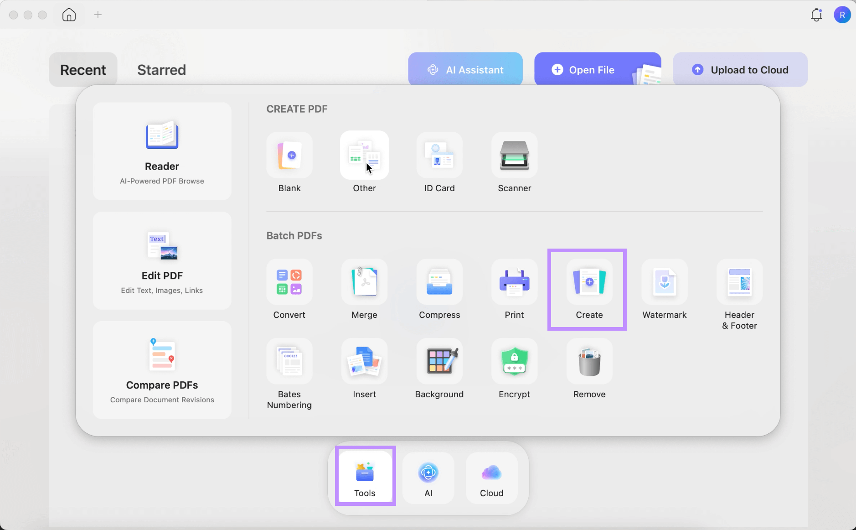This screenshot has width=856, height=530.
Task: Open the Reader tool card
Action: [x=162, y=151]
